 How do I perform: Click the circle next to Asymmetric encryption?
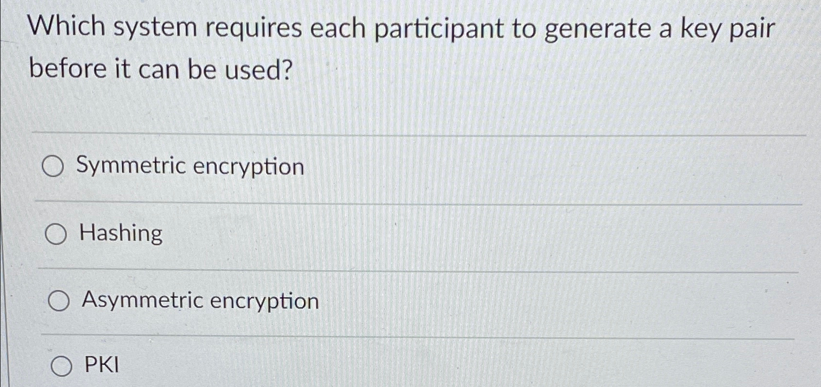59,301
